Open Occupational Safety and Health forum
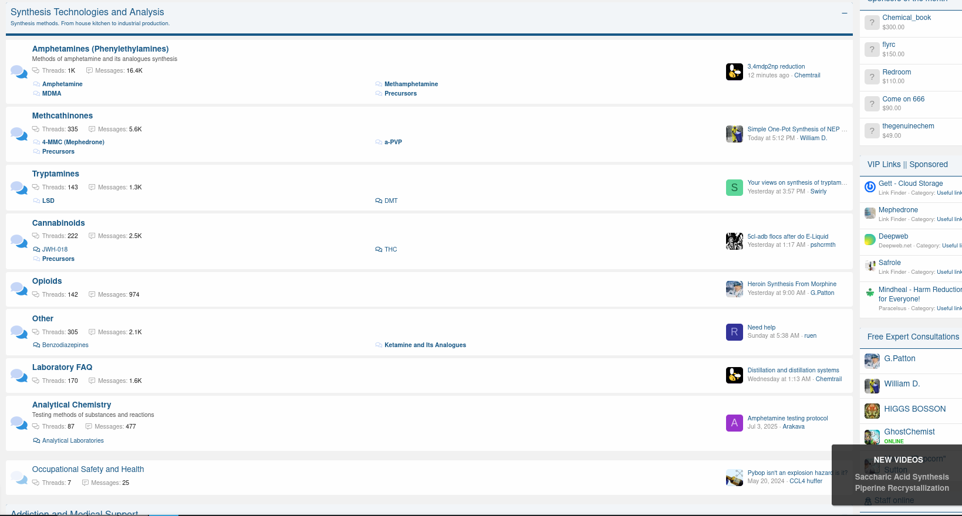This screenshot has height=516, width=962. coord(88,469)
